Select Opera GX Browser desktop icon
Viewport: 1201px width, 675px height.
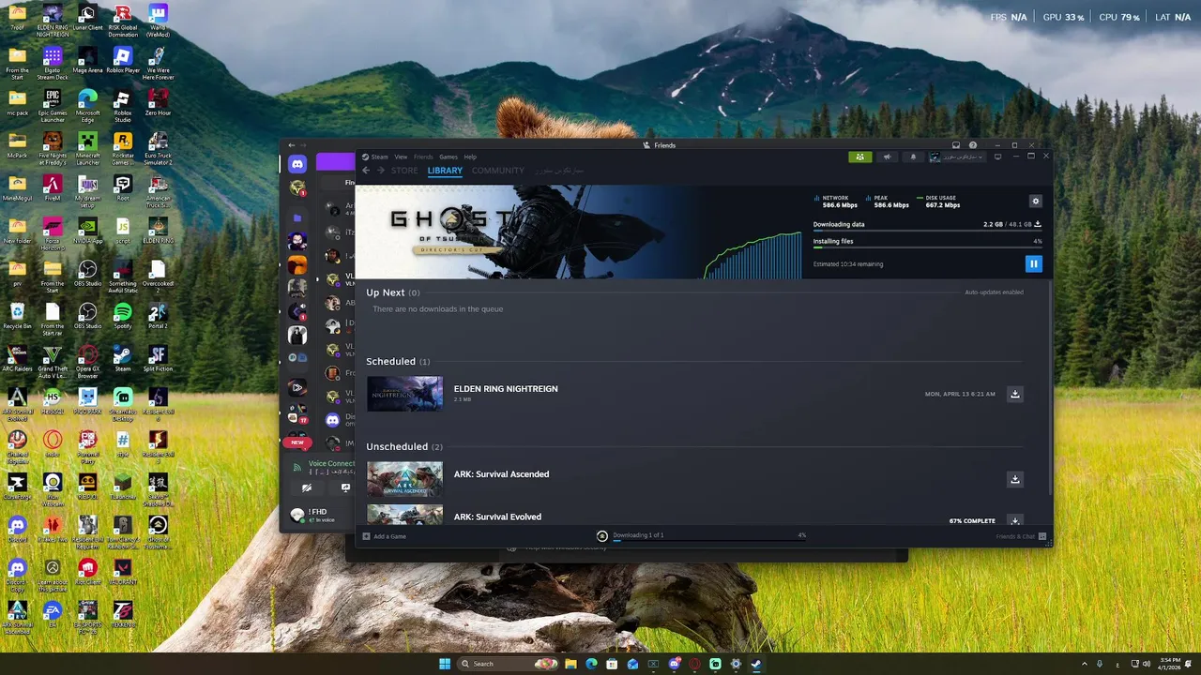point(87,361)
